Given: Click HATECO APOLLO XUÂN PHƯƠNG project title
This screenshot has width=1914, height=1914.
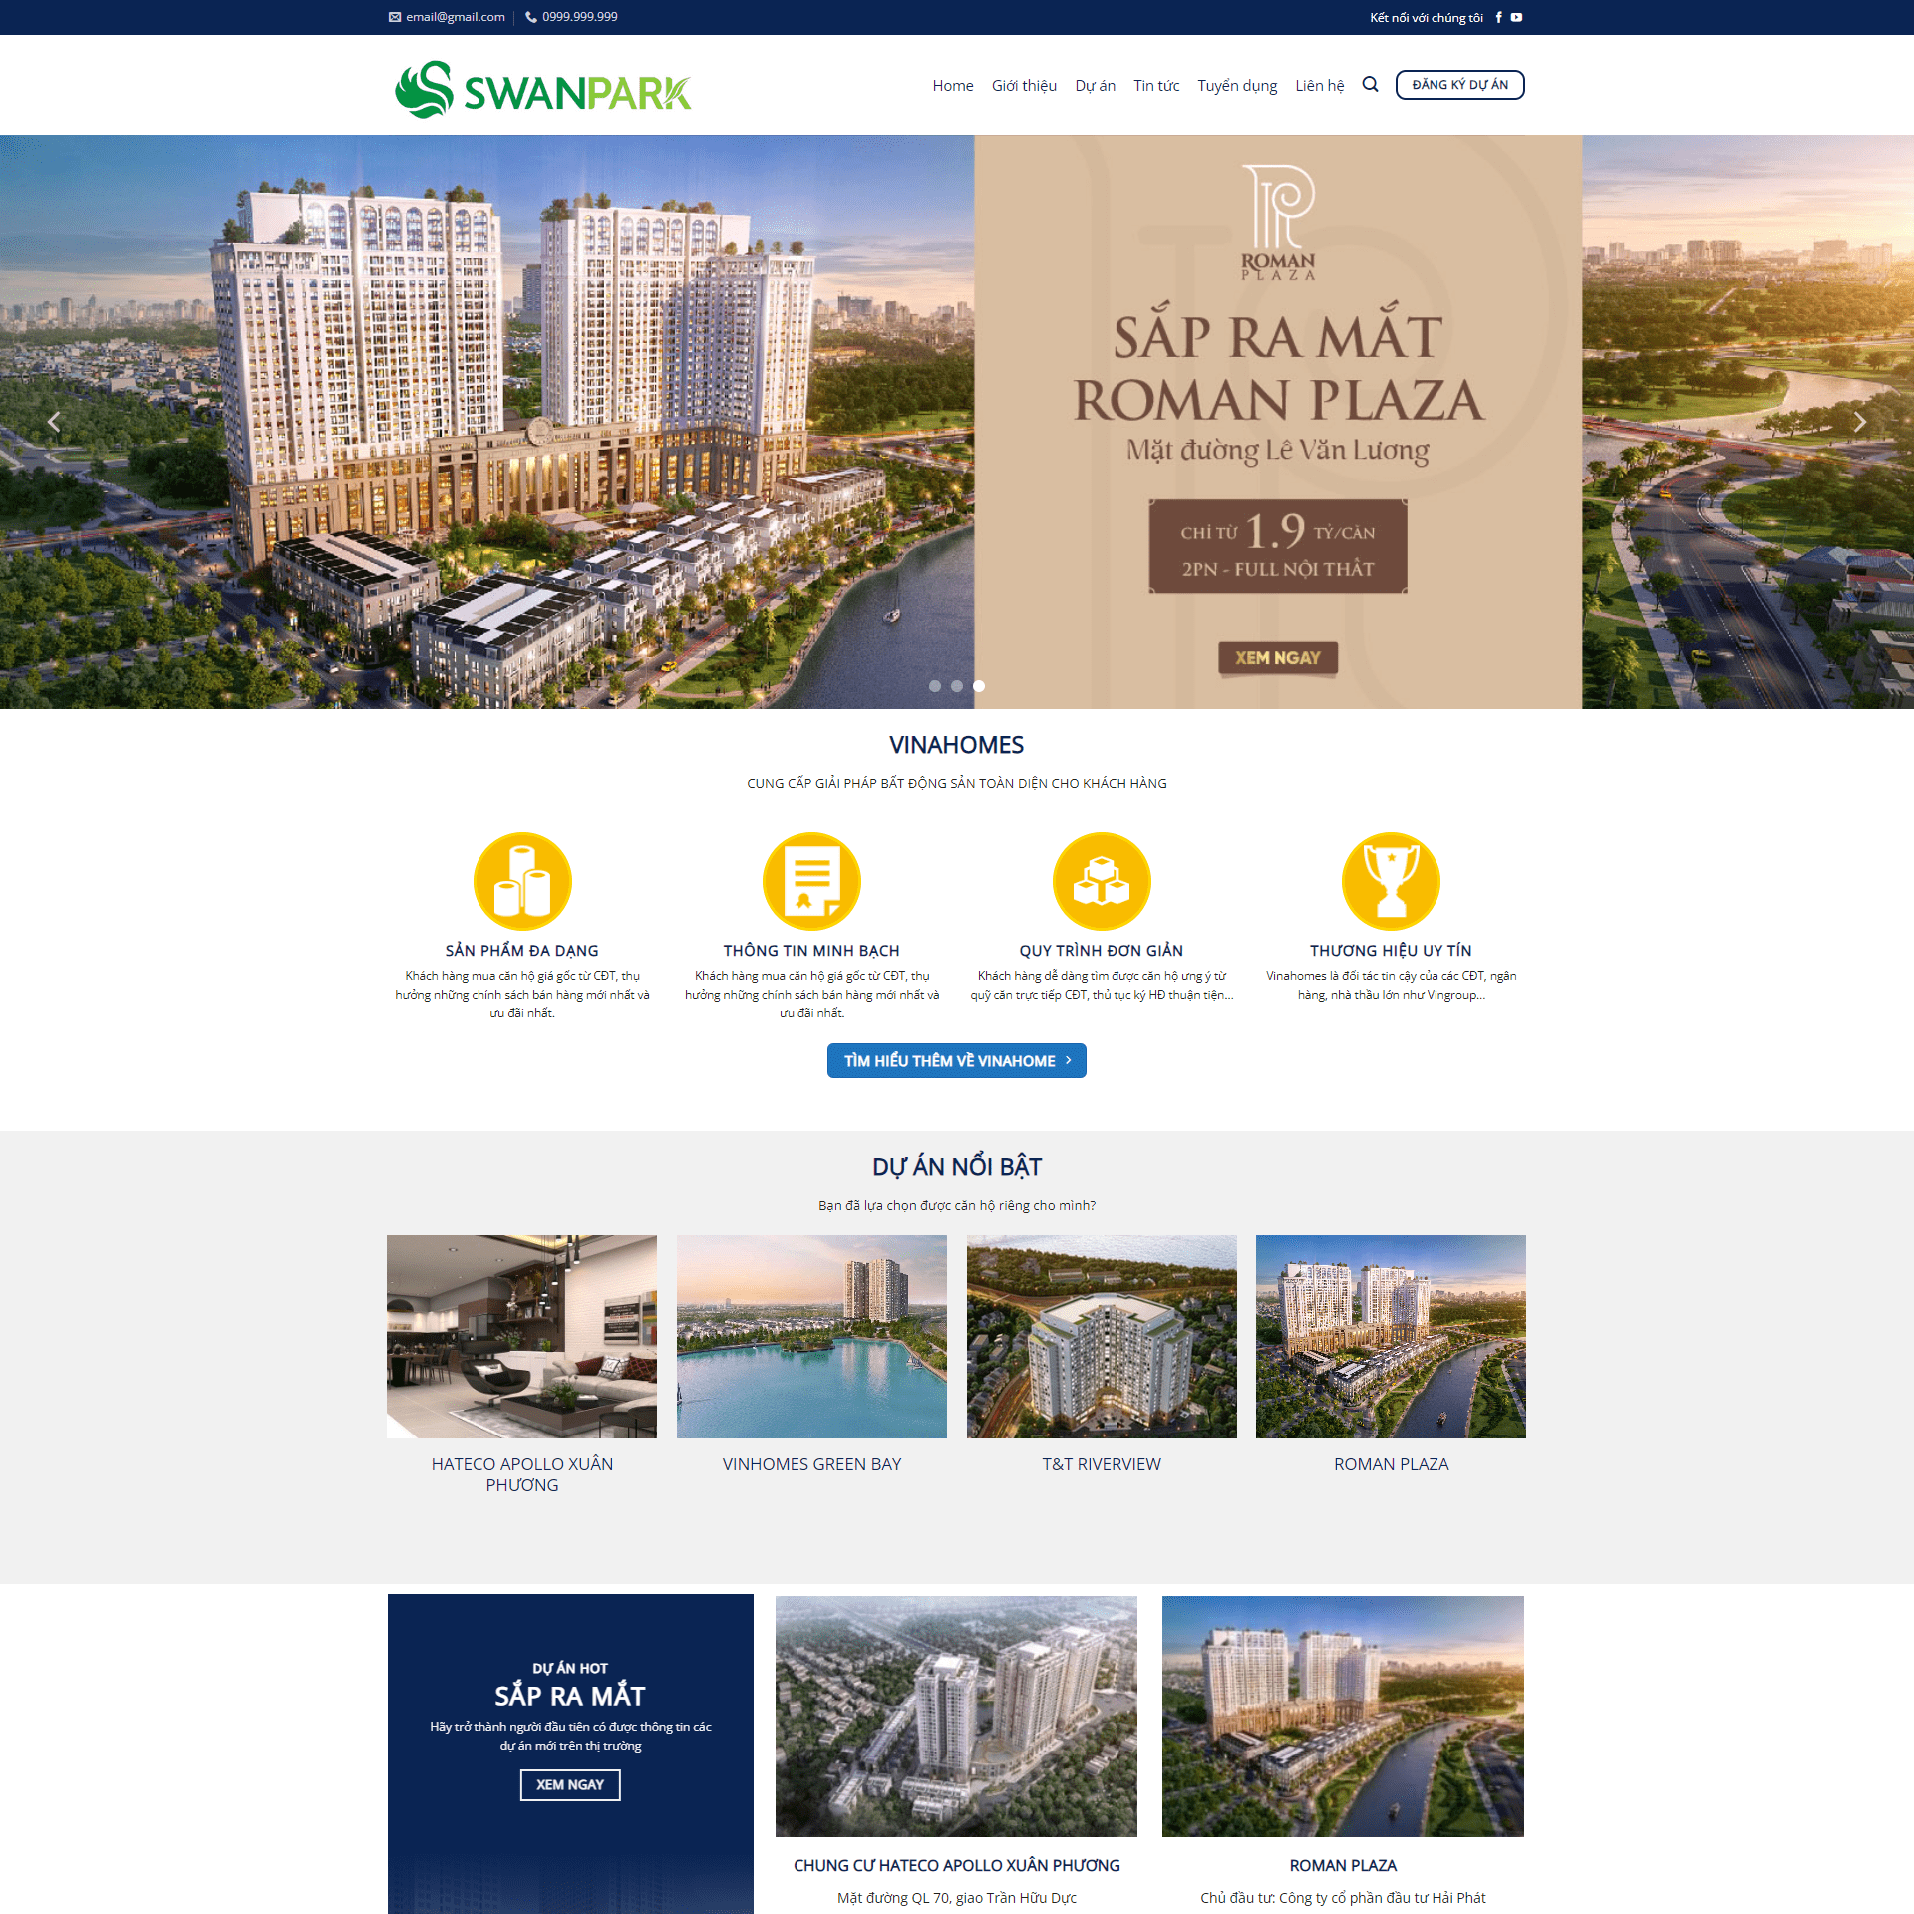Looking at the screenshot, I should pos(522,1474).
